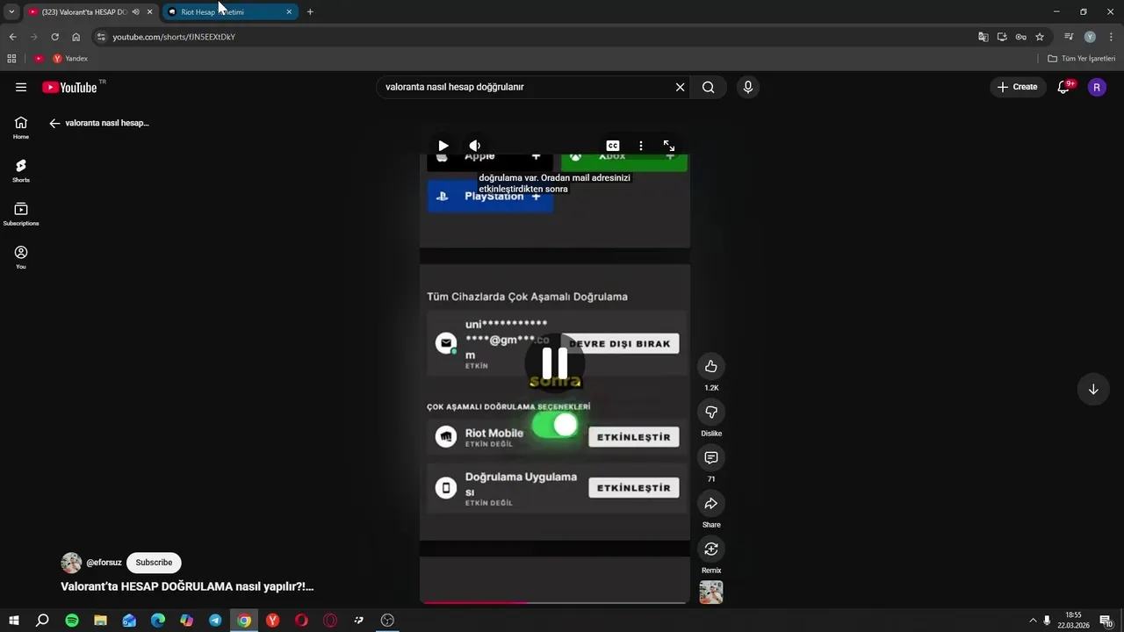Image resolution: width=1124 pixels, height=632 pixels.
Task: Open the comments for this Short
Action: click(x=711, y=457)
